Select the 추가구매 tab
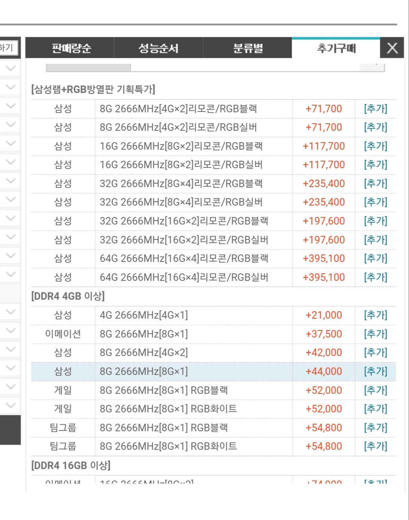Viewport: 409px width, 520px height. coord(336,48)
